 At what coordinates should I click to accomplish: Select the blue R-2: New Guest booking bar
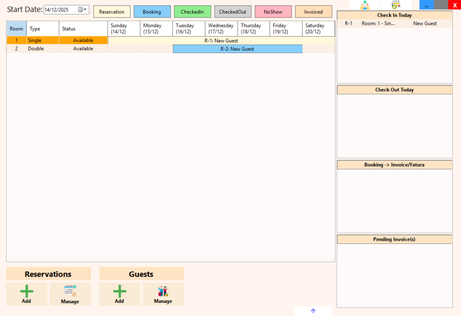click(238, 49)
